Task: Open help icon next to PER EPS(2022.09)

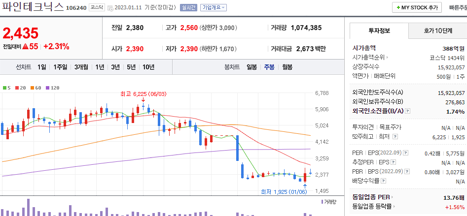Action: point(406,153)
